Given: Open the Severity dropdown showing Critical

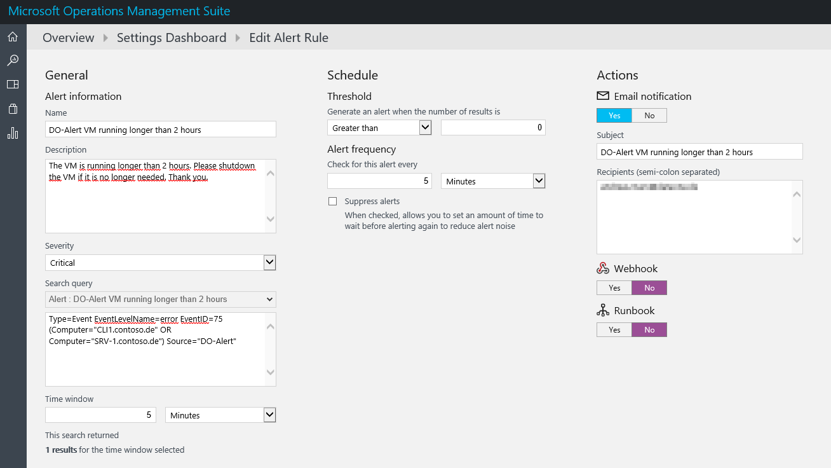Looking at the screenshot, I should tap(160, 263).
